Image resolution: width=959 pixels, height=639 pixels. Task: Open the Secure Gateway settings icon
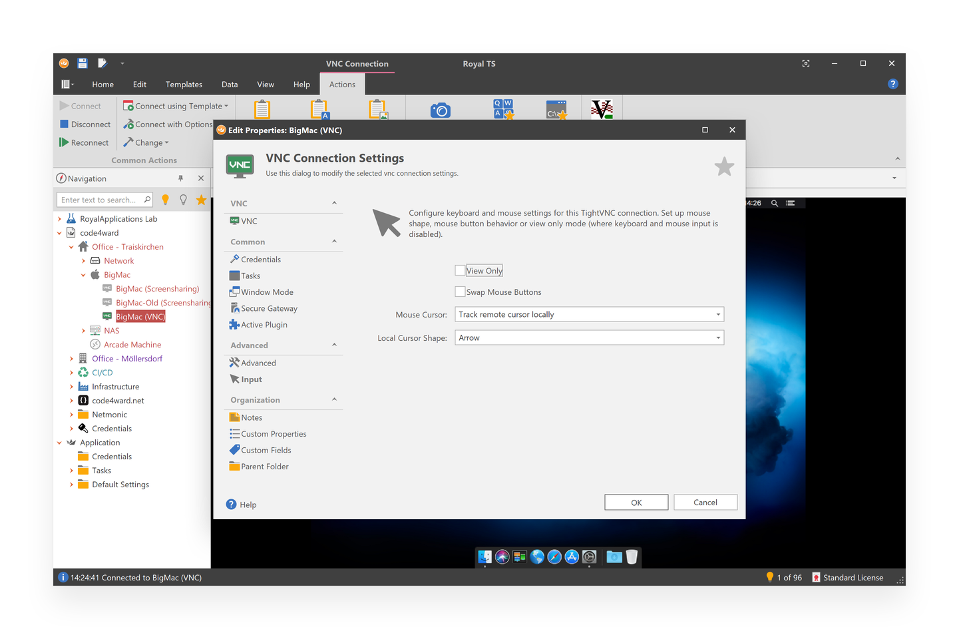[x=269, y=308]
